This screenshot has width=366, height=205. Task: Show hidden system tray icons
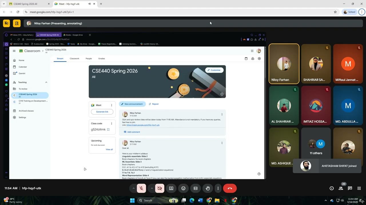(326, 200)
